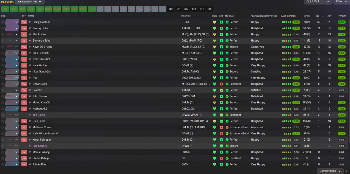The image size is (350, 174).
Task: Toggle the picked checkmark for Phil Foden
Action: click(3, 34)
